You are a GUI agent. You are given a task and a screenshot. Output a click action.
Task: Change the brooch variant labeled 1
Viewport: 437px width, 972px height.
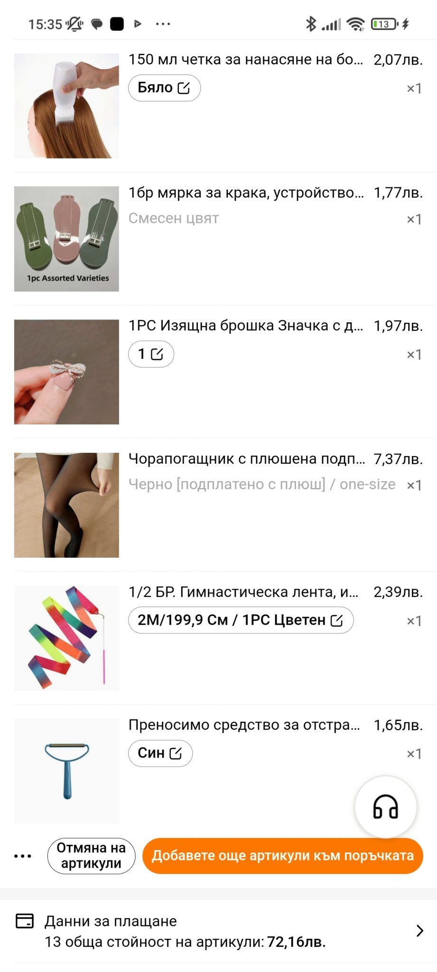pos(151,354)
